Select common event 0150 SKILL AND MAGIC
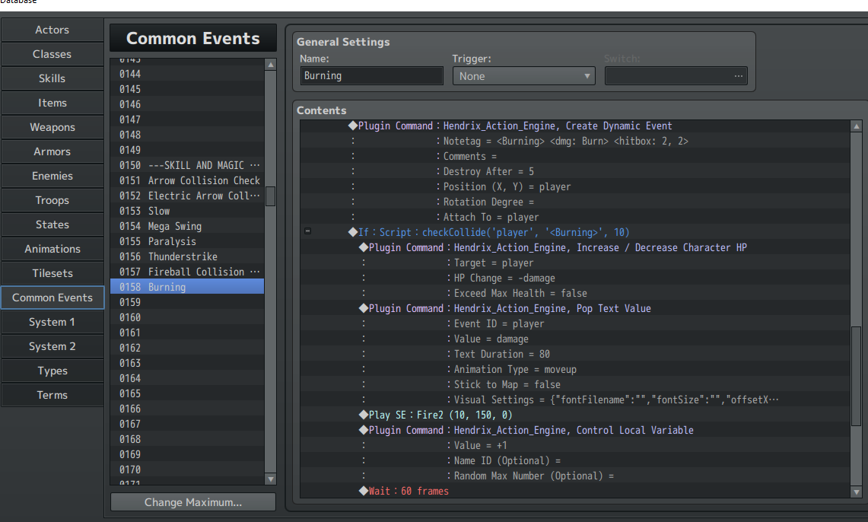The image size is (868, 522). point(187,166)
